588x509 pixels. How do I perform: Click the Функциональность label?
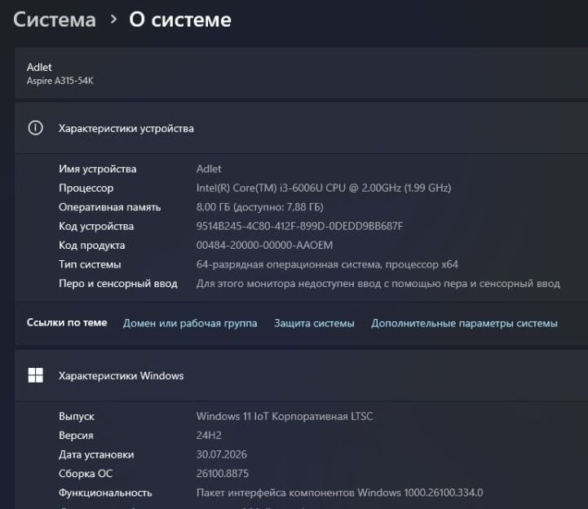(105, 493)
